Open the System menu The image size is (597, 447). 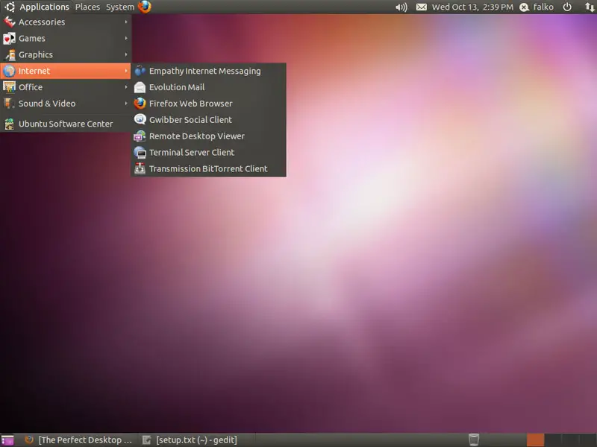(120, 7)
